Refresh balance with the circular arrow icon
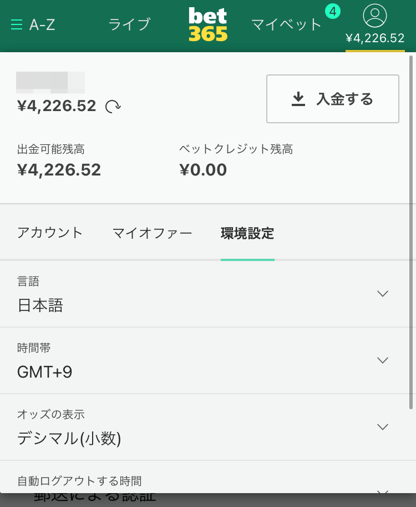This screenshot has width=416, height=507. point(113,107)
